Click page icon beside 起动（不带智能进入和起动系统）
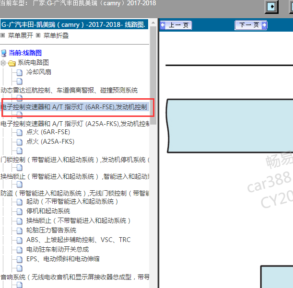Screen dimensions: 293x288 20,202
